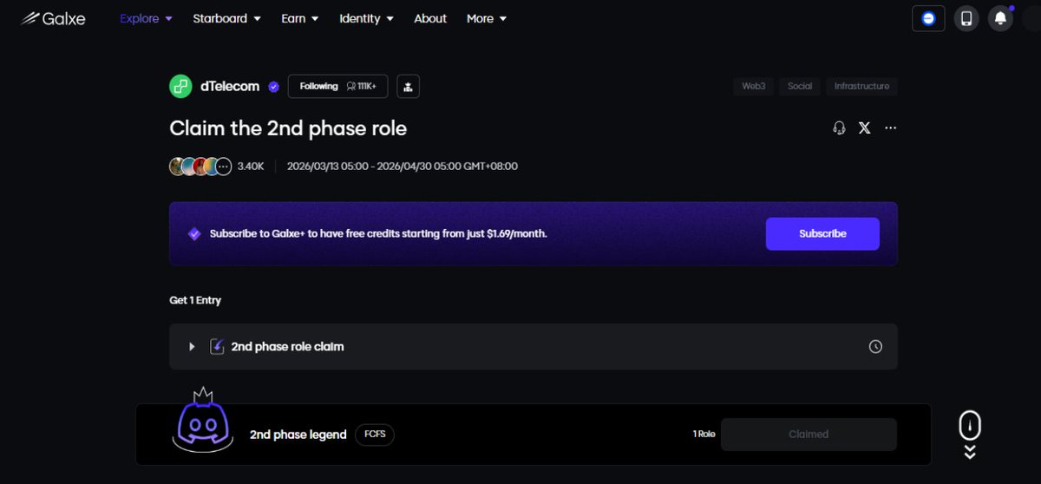The width and height of the screenshot is (1041, 484).
Task: Click the scroll-down mouse indicator
Action: 970,434
